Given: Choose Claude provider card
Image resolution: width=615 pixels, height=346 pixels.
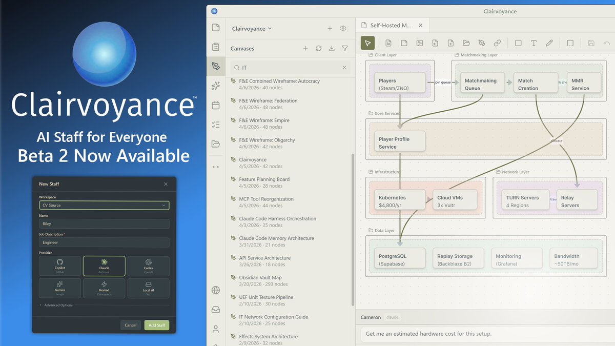Looking at the screenshot, I should point(104,266).
